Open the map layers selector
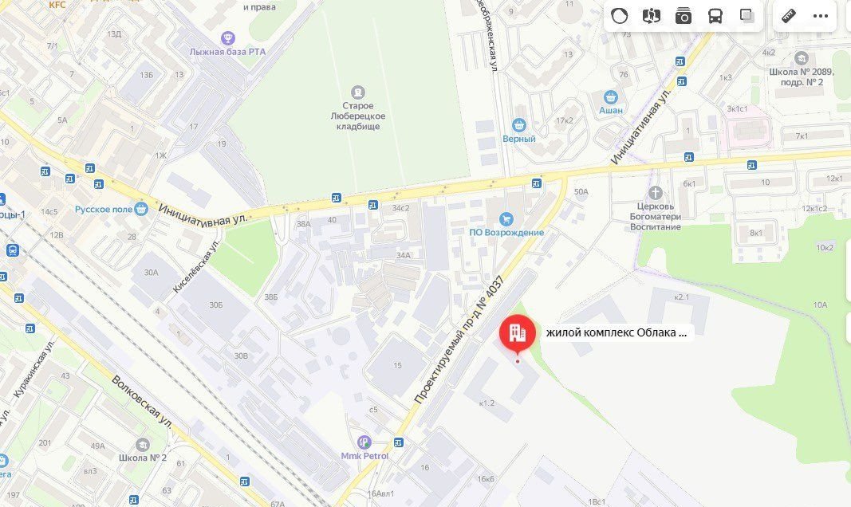The height and width of the screenshot is (507, 851). pyautogui.click(x=747, y=16)
